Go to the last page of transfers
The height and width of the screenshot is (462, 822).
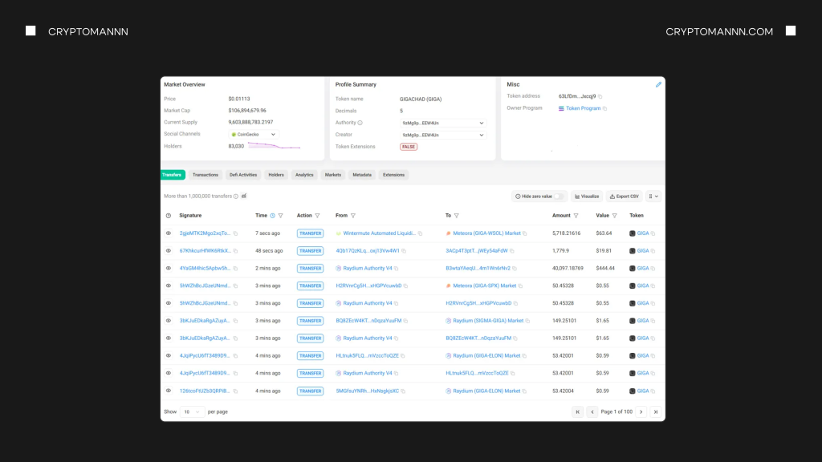[x=654, y=411]
